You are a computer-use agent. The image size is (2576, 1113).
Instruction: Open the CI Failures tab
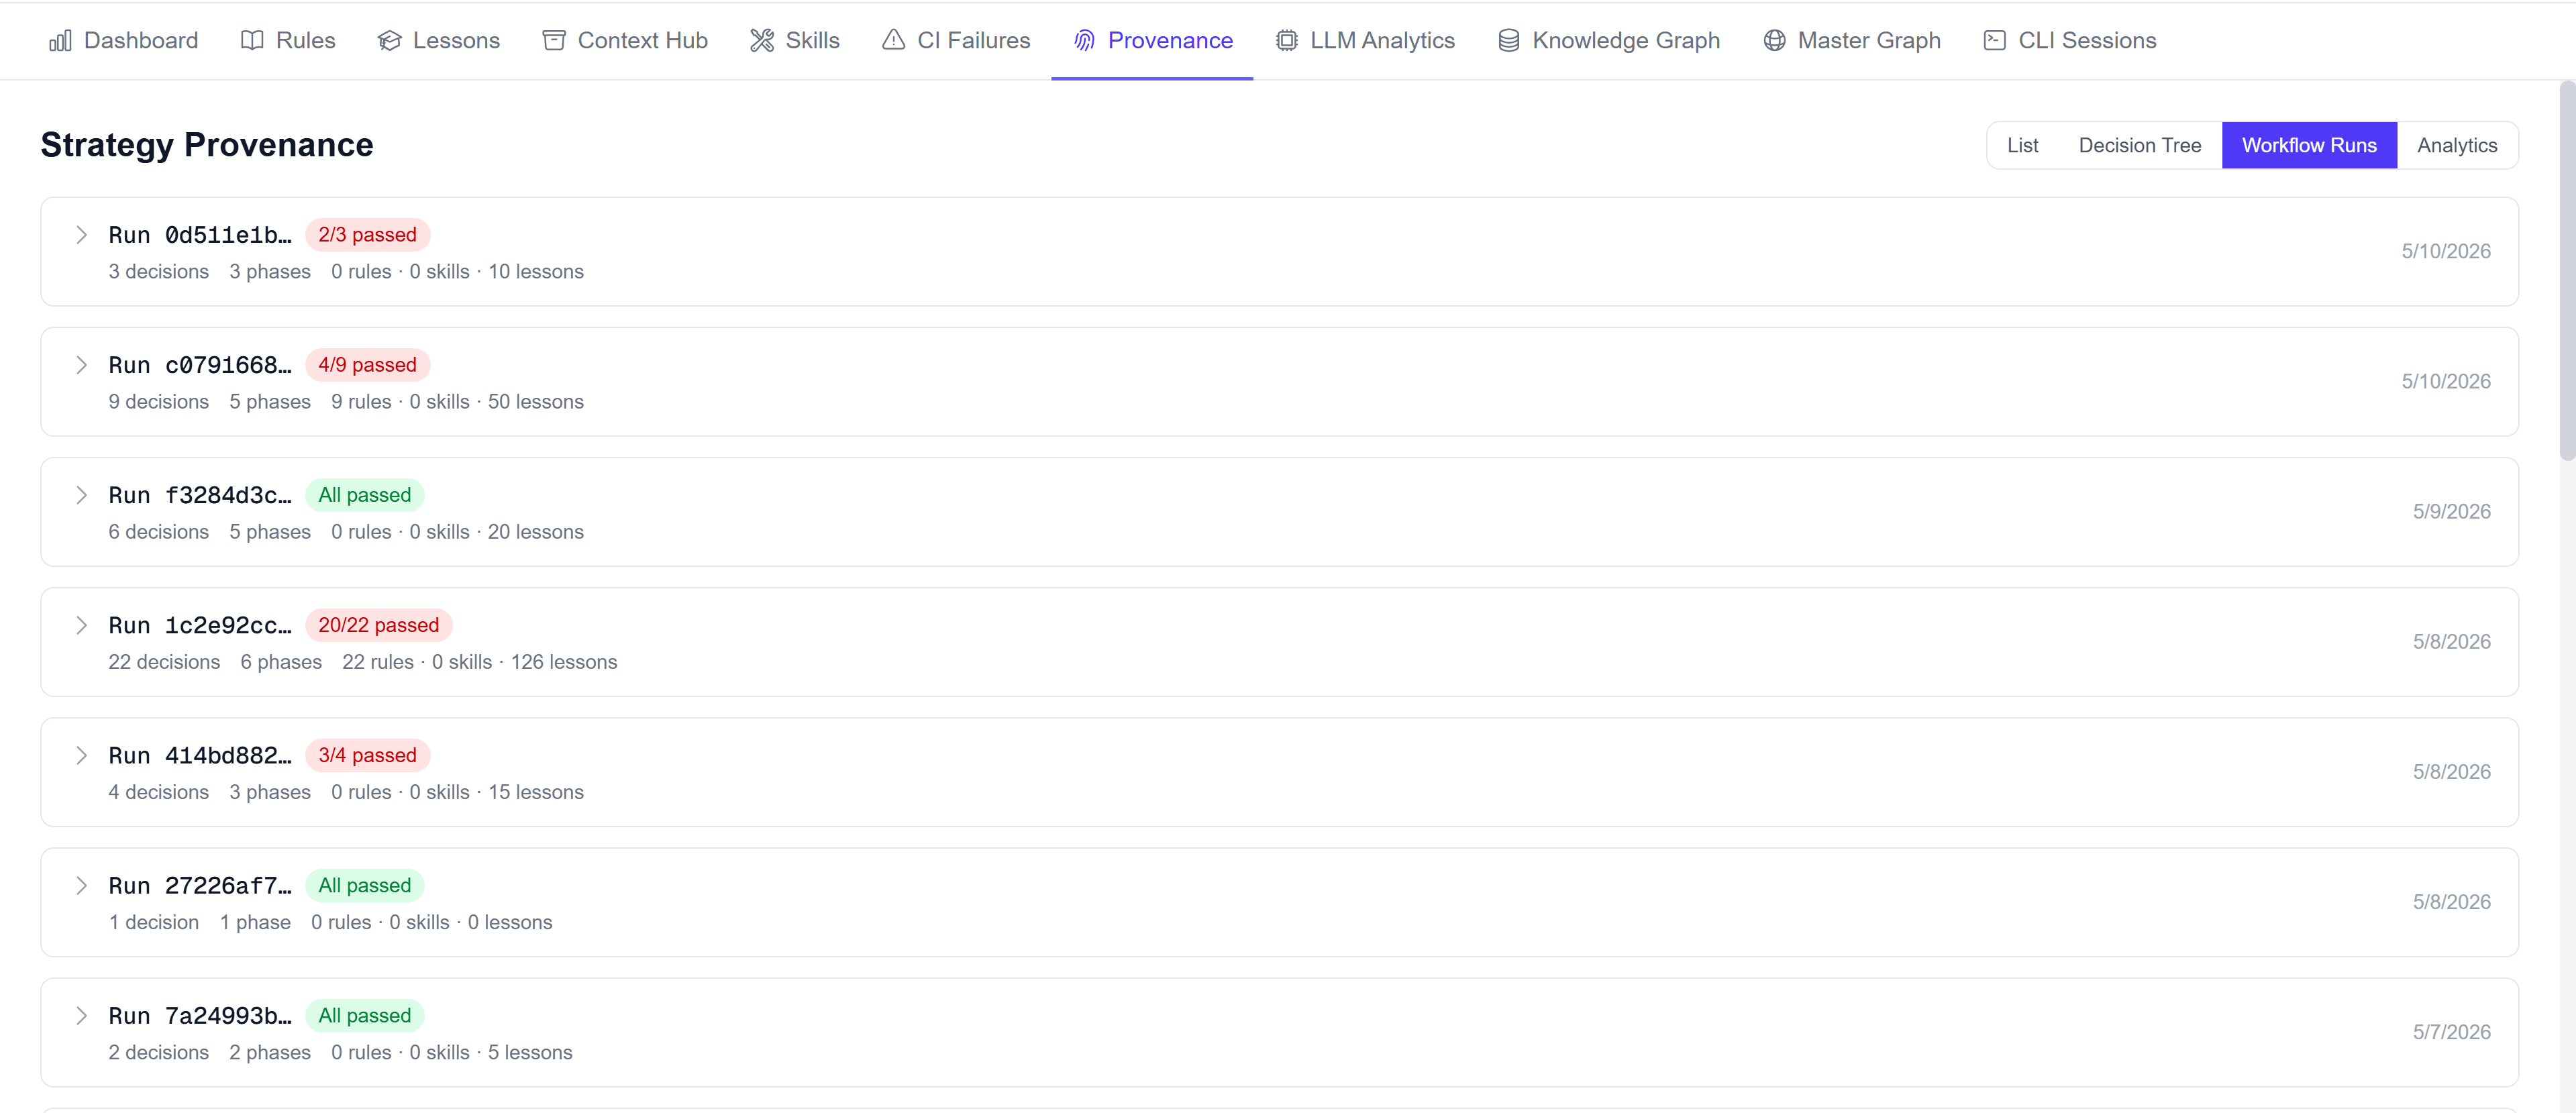pos(956,40)
